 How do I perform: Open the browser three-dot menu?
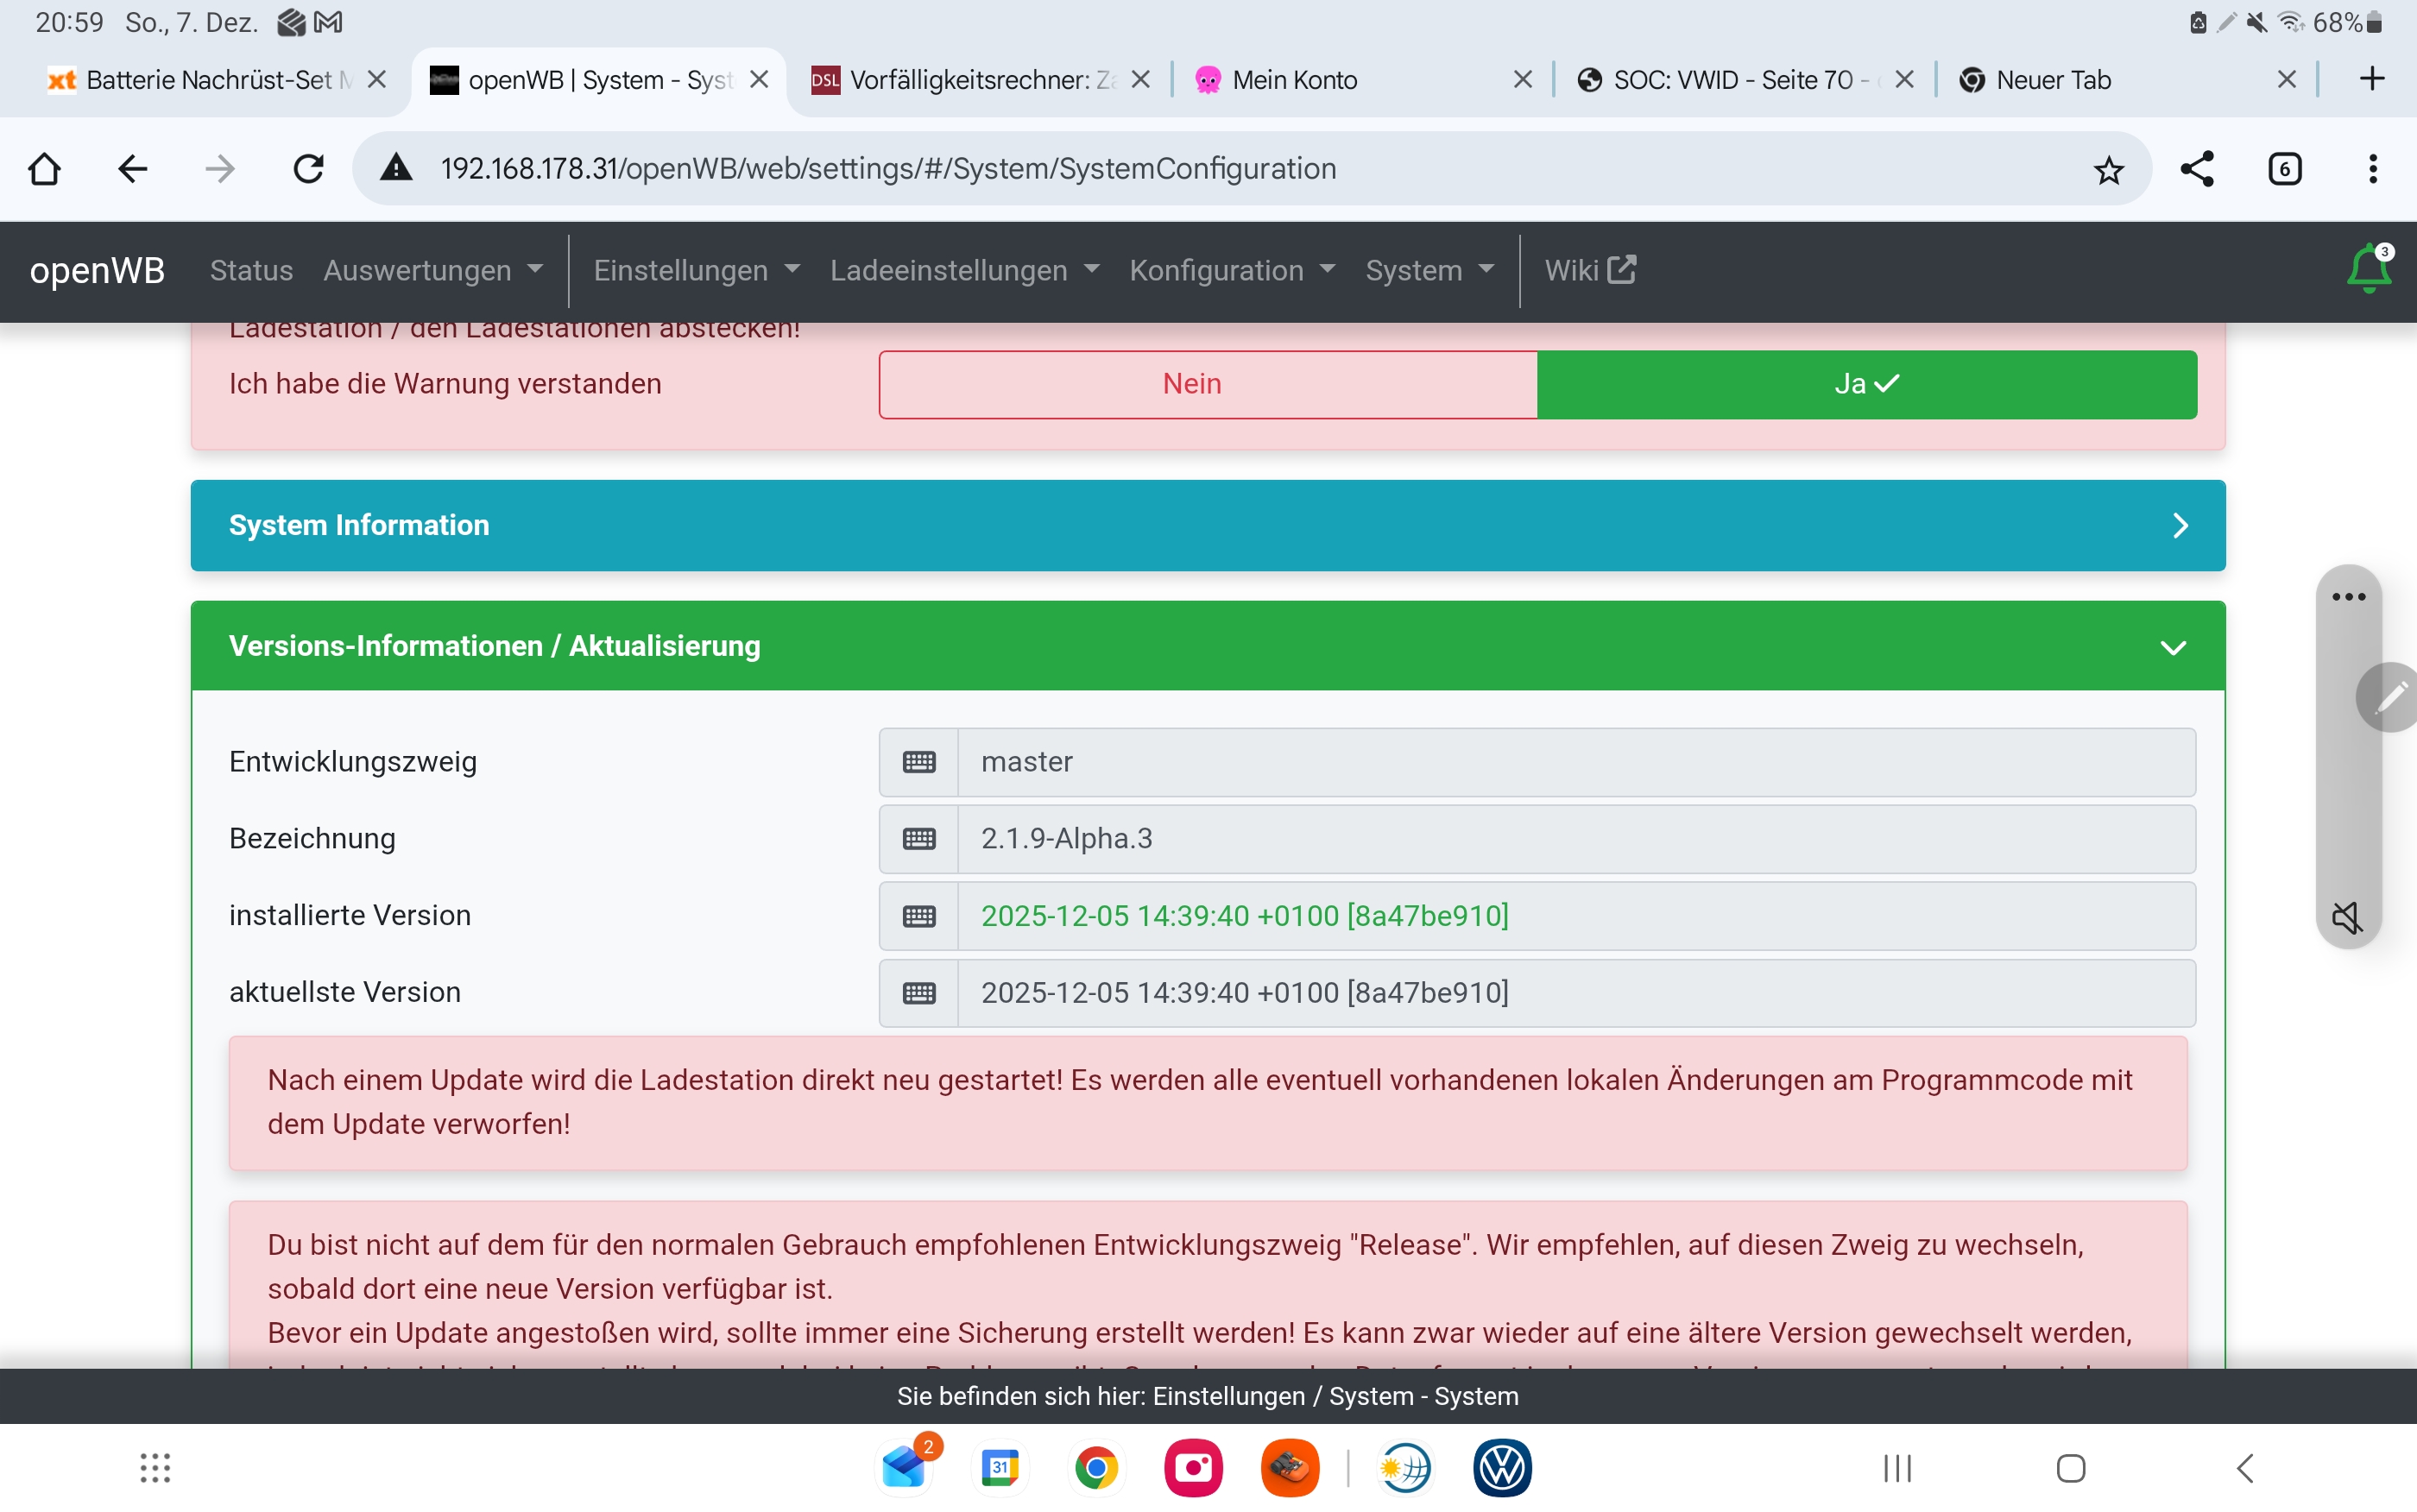tap(2372, 169)
